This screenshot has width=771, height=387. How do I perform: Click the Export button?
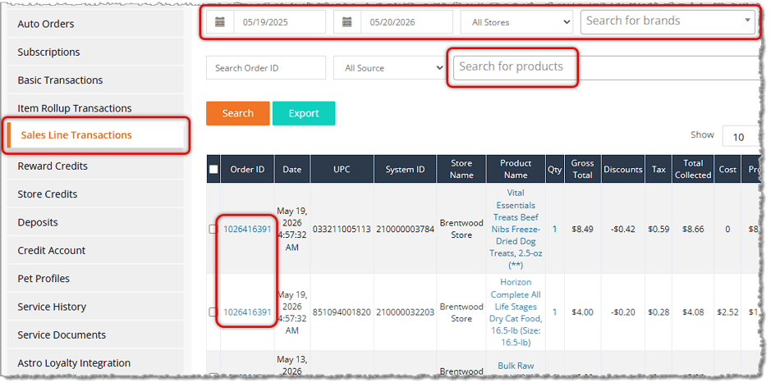pos(304,113)
